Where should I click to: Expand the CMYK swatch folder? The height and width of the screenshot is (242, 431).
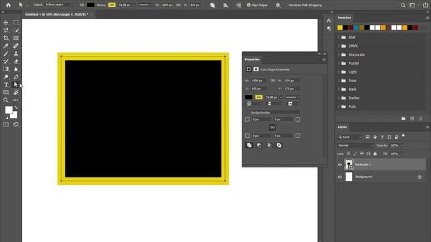point(339,46)
